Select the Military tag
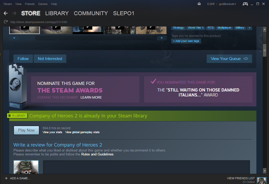 tap(240, 28)
